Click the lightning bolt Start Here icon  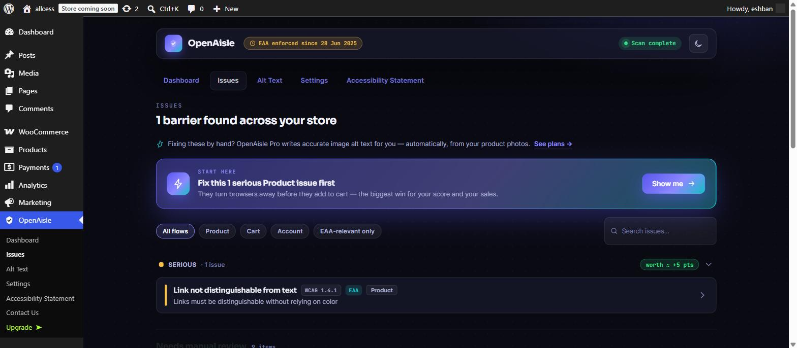pyautogui.click(x=178, y=184)
